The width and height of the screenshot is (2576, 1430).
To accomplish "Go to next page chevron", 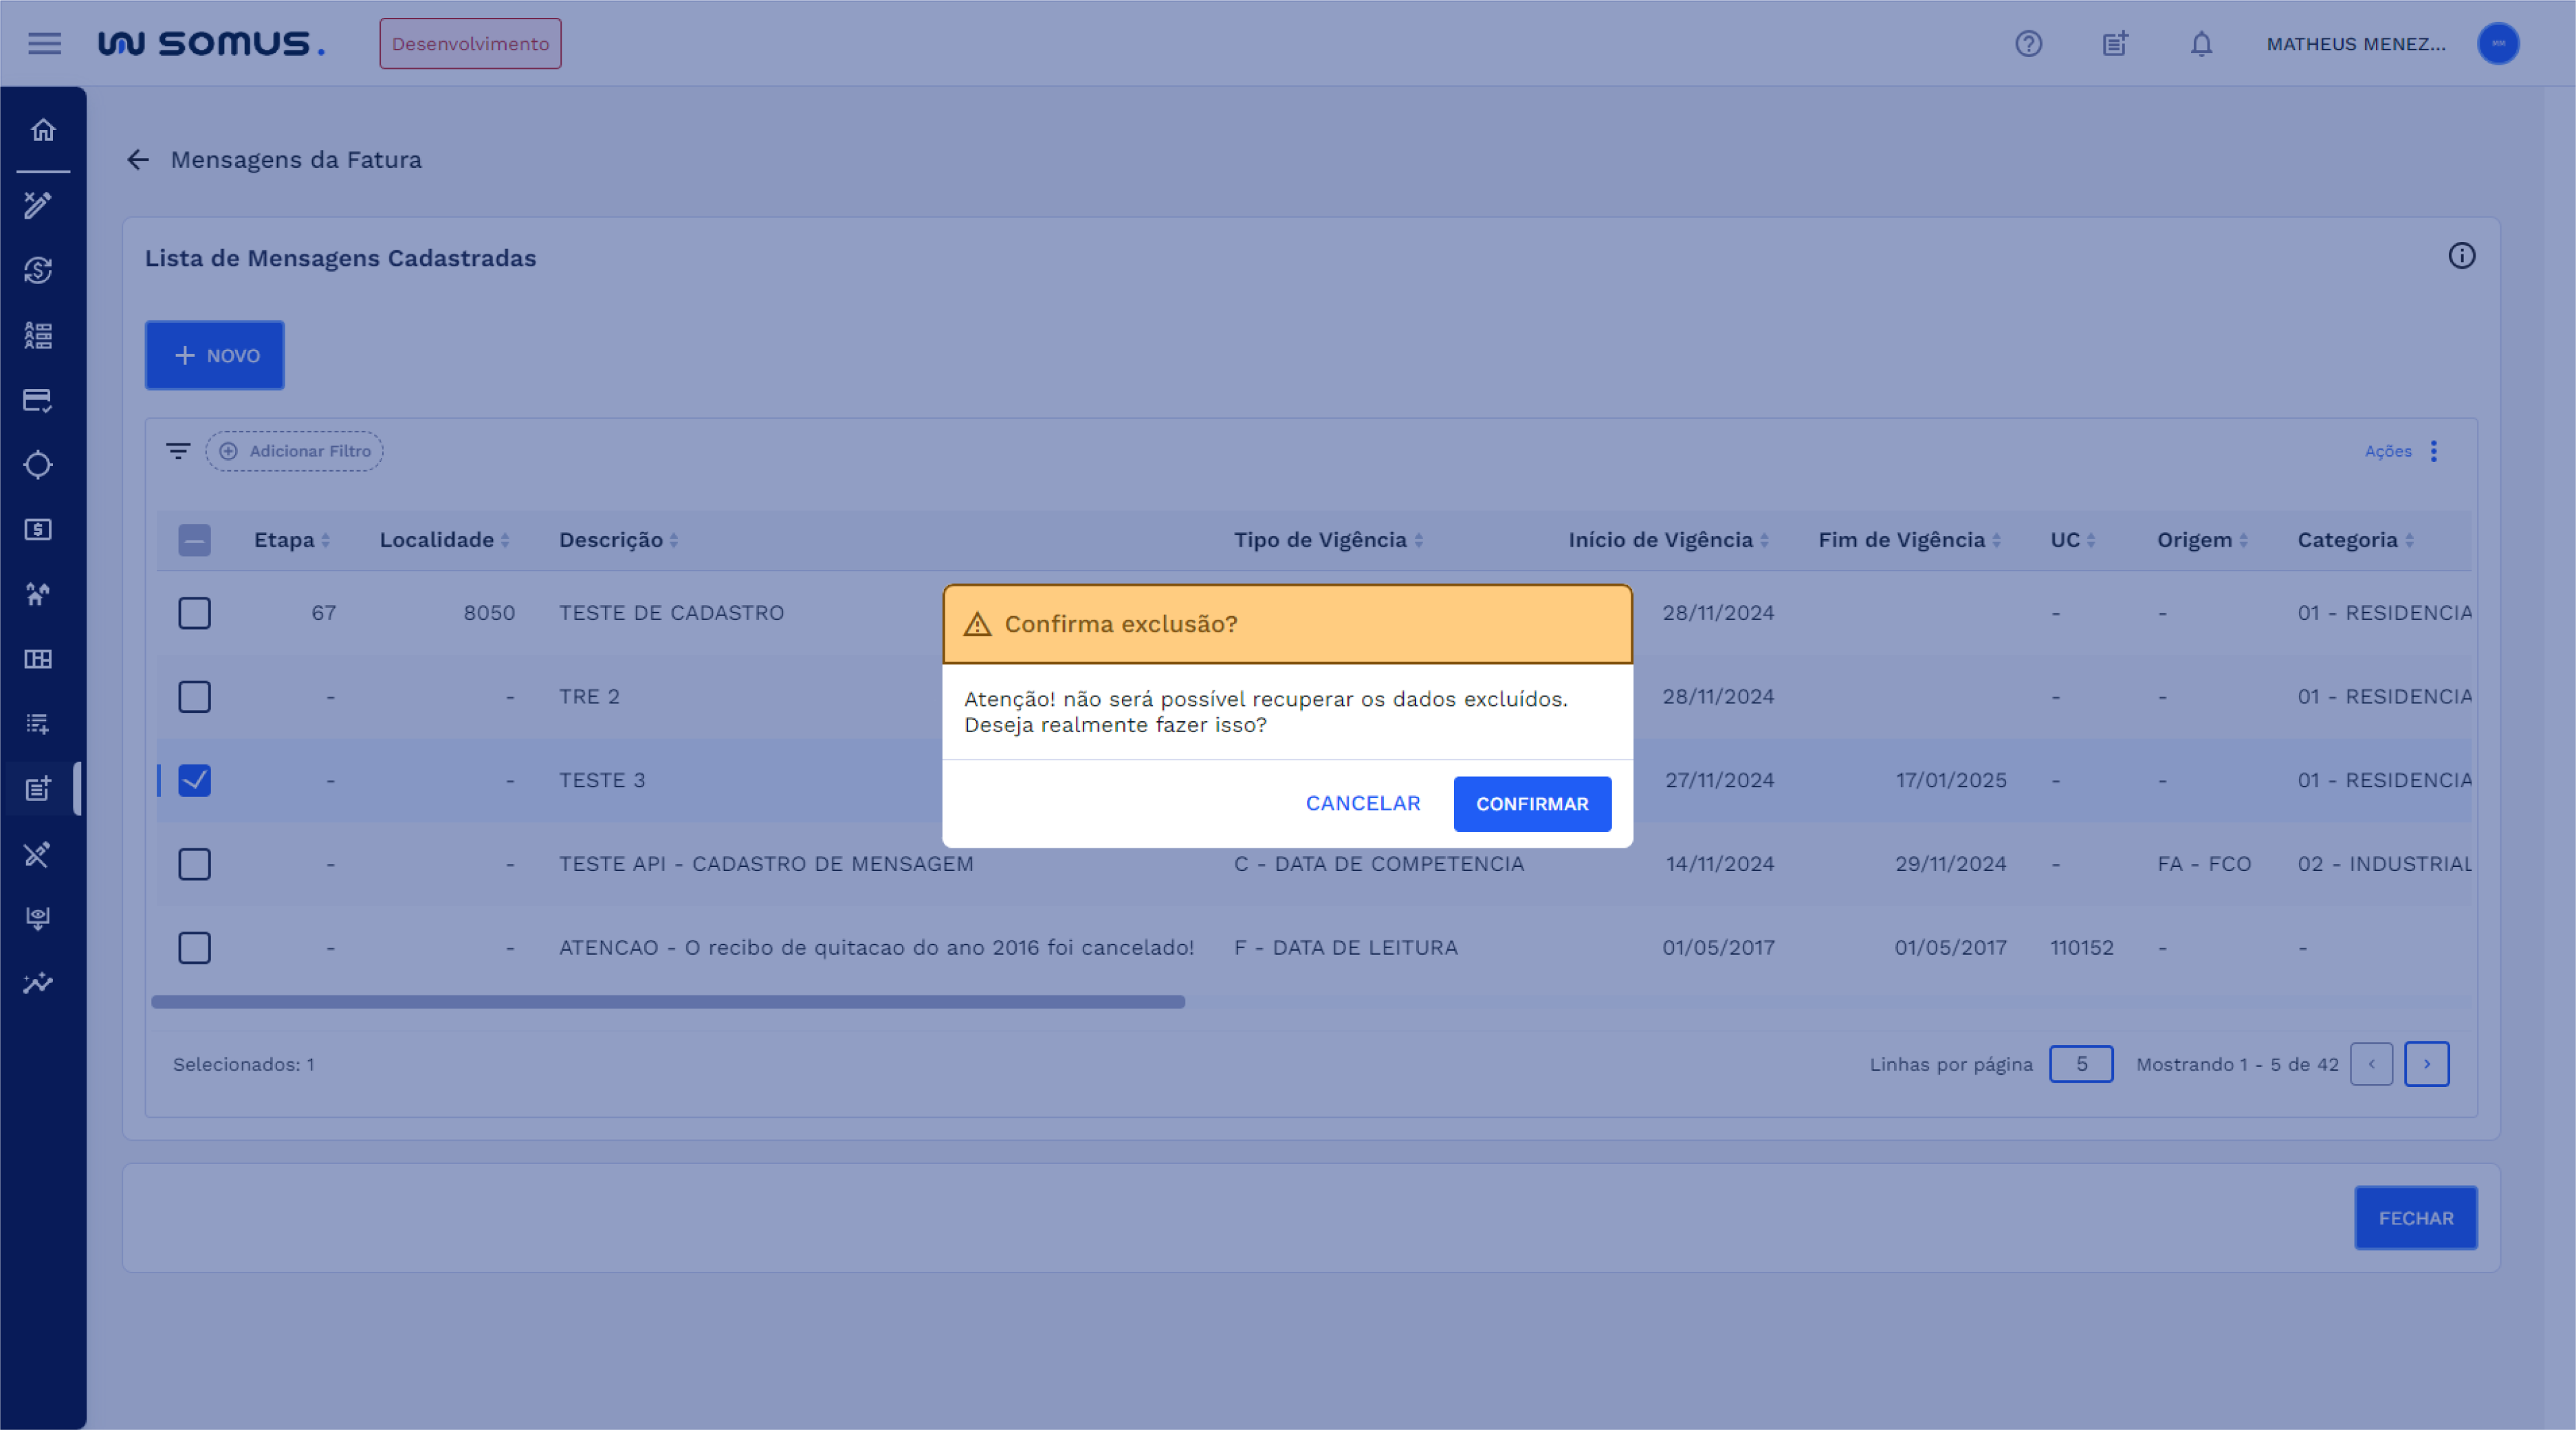I will [x=2426, y=1064].
